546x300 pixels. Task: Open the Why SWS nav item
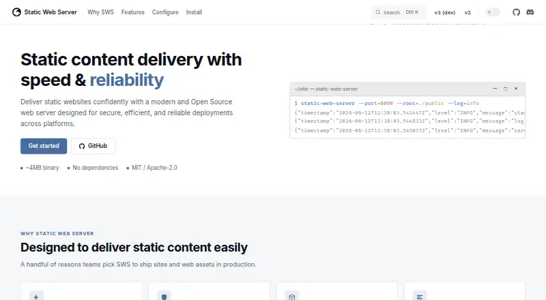pos(100,12)
